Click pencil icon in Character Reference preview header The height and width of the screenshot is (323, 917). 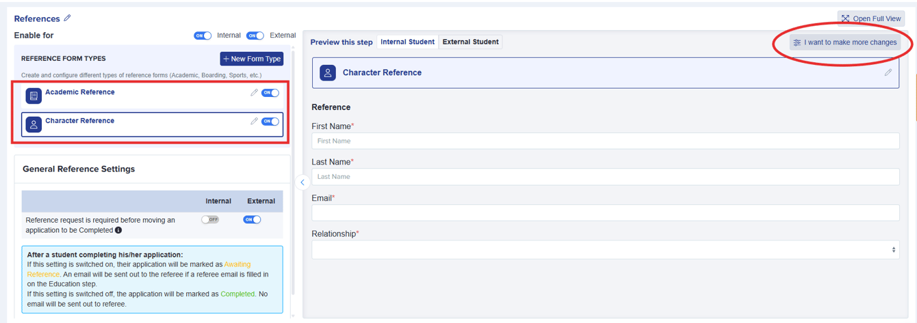coord(888,72)
